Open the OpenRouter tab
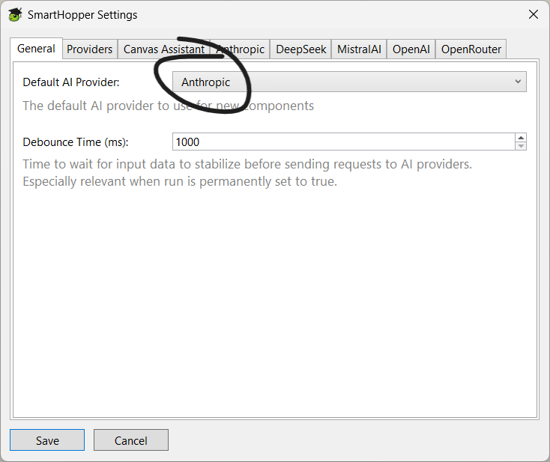Viewport: 550px width, 462px height. tap(471, 49)
